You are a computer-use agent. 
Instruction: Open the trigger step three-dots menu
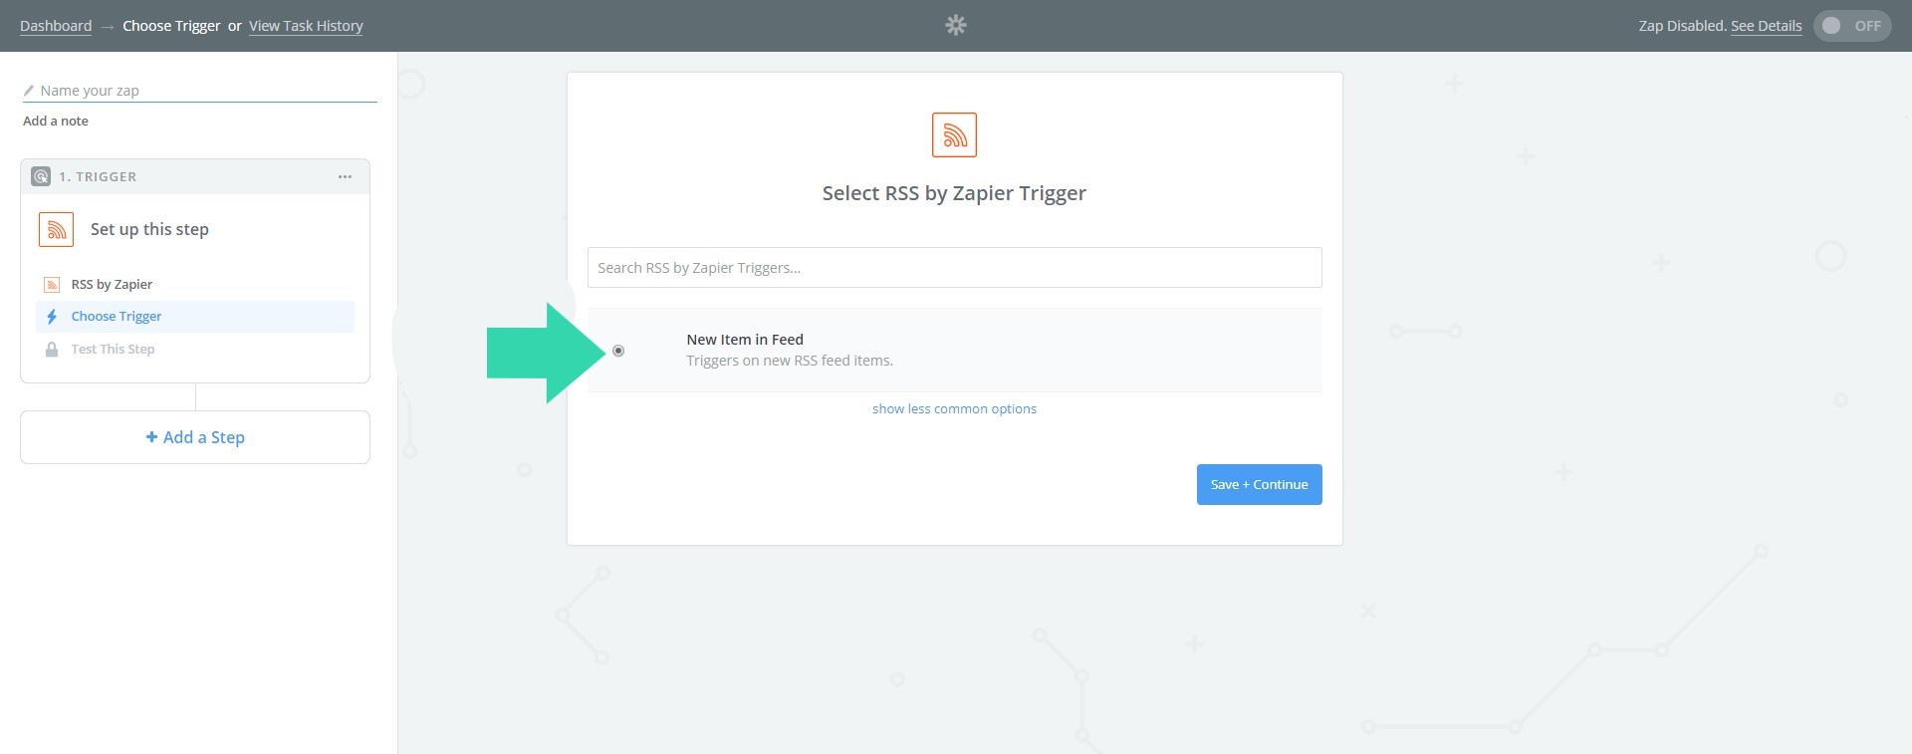coord(345,176)
